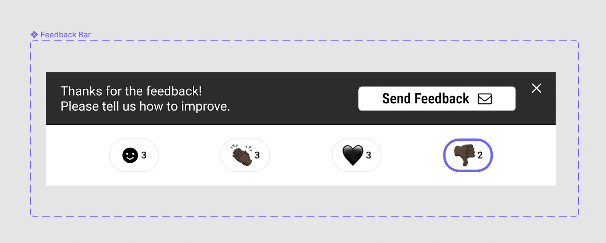The image size is (606, 243).
Task: Click the envelope icon in Send Feedback
Action: [x=485, y=99]
